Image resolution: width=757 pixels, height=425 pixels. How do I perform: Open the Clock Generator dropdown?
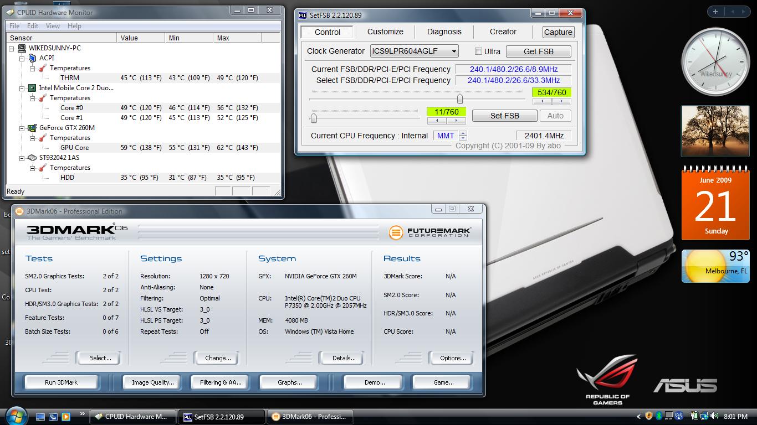click(x=414, y=51)
